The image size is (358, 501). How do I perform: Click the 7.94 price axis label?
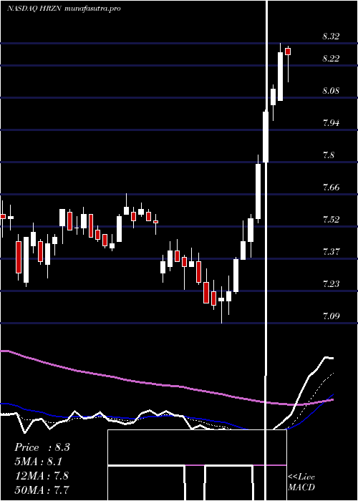331,122
